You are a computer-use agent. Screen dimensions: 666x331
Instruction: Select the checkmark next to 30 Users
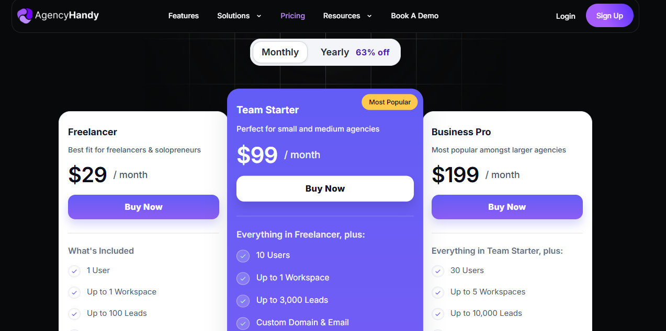[437, 271]
